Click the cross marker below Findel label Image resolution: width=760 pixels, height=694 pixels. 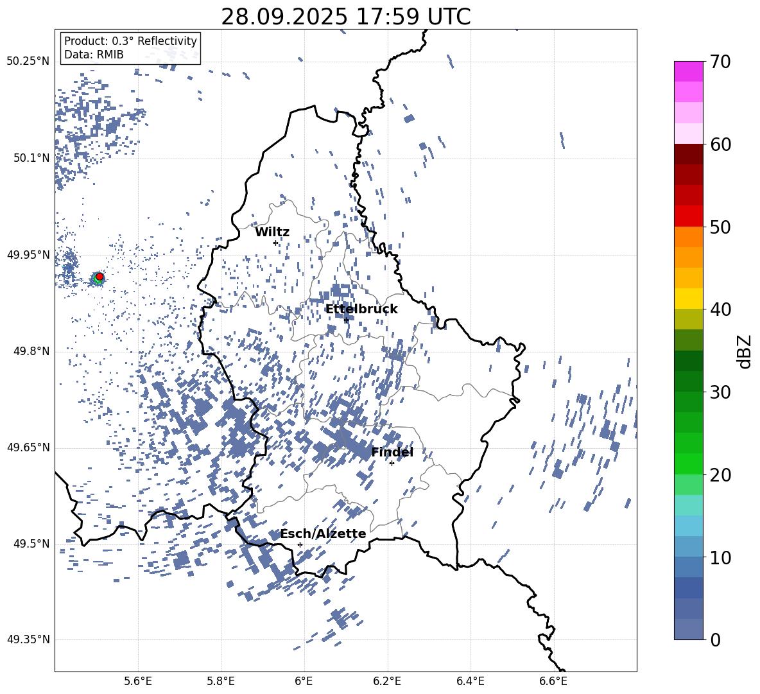(392, 463)
